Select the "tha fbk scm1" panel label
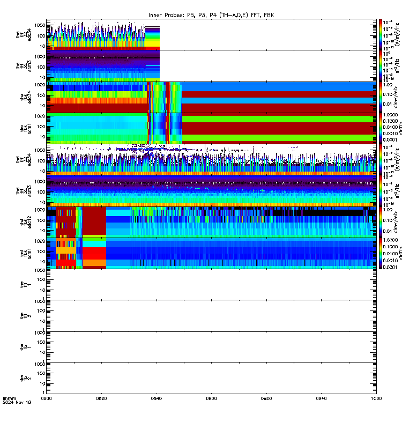Viewport: 402px width, 429px height. [x=26, y=129]
